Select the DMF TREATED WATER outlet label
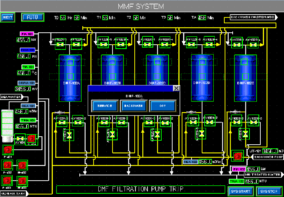284x197 pixels. pyautogui.click(x=264, y=175)
